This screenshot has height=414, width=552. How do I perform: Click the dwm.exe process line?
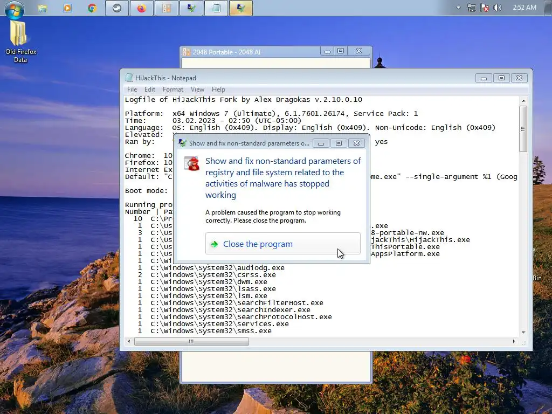coord(203,282)
